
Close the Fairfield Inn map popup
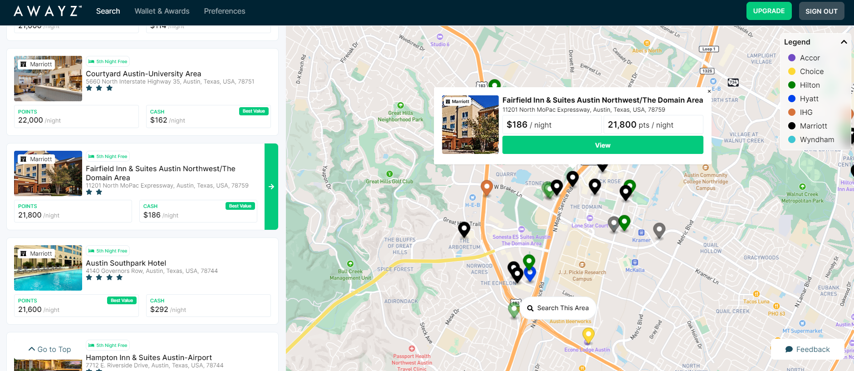click(x=709, y=91)
